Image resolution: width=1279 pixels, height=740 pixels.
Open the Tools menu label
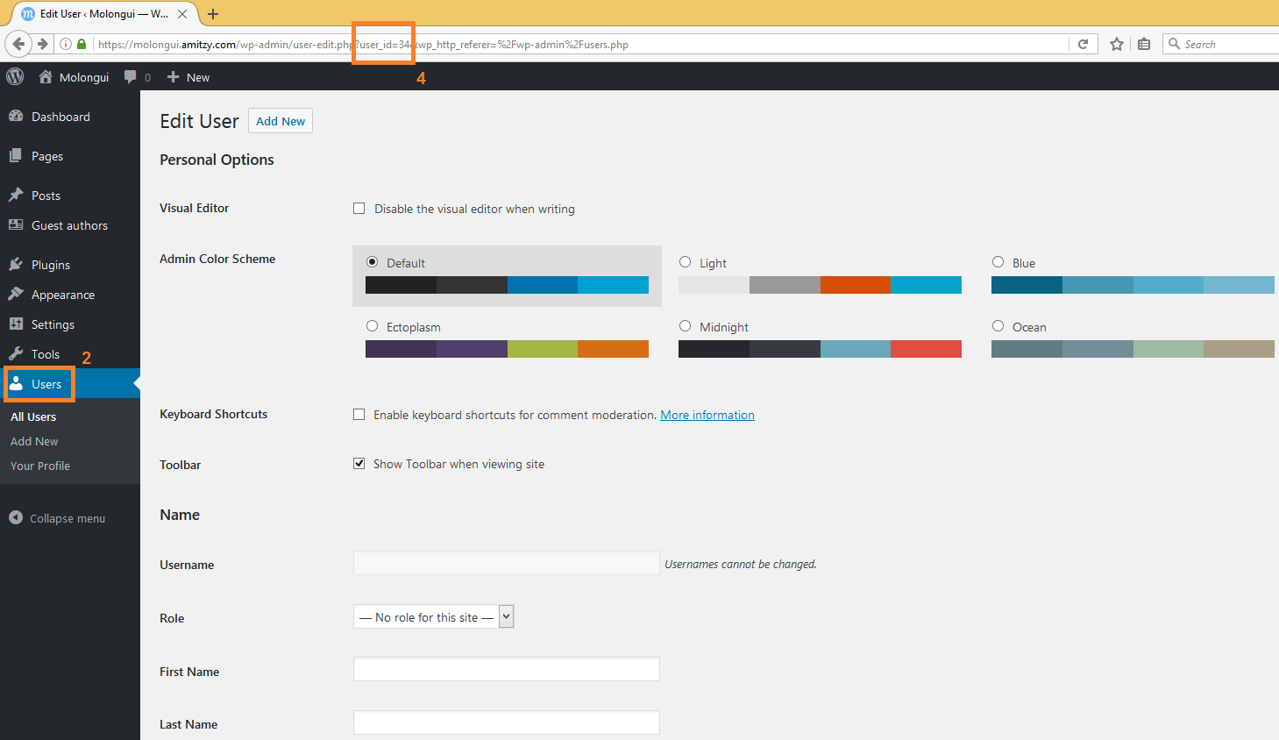46,354
